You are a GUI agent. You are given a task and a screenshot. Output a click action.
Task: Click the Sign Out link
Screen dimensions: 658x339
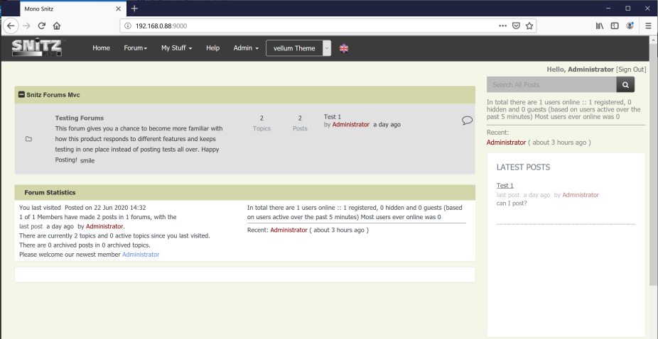click(x=631, y=70)
